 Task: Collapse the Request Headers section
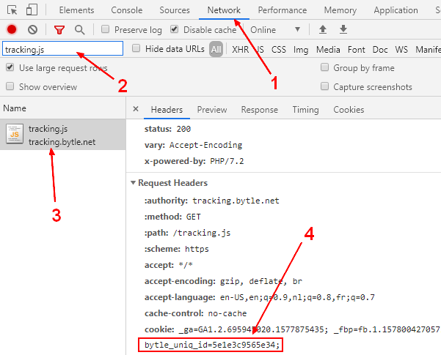pyautogui.click(x=133, y=183)
